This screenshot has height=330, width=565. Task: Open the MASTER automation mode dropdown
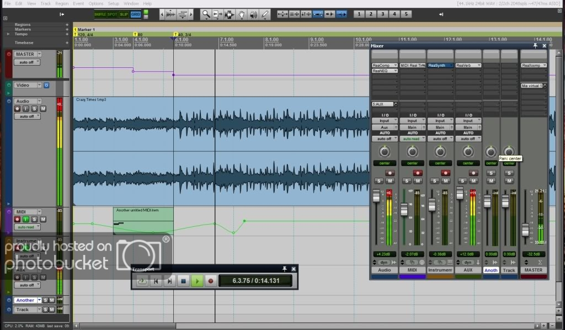click(28, 62)
